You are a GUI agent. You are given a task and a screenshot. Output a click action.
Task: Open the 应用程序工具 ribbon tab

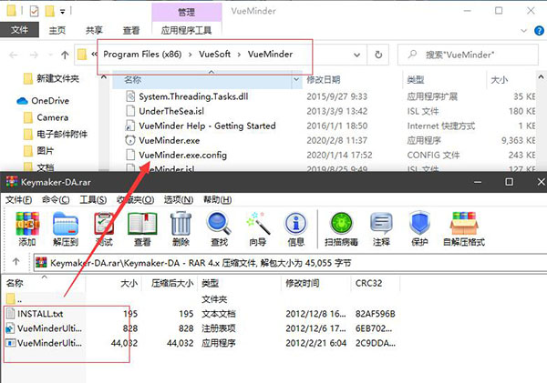point(186,31)
